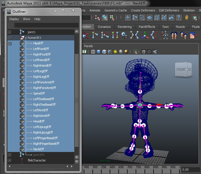201x174 pixels.
Task: Open the Outliner Display menu
Action: pos(14,19)
